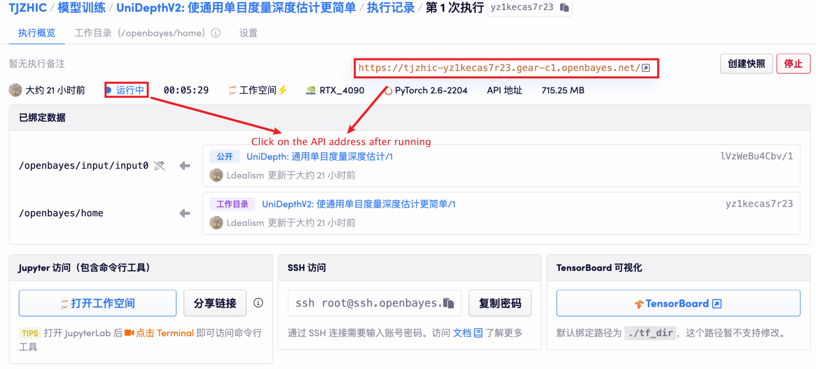The width and height of the screenshot is (816, 369).
Task: Open the API address URL link
Action: 499,68
